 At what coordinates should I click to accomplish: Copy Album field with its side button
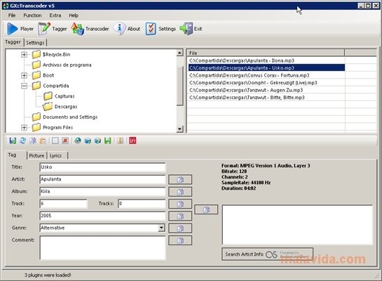(180, 192)
